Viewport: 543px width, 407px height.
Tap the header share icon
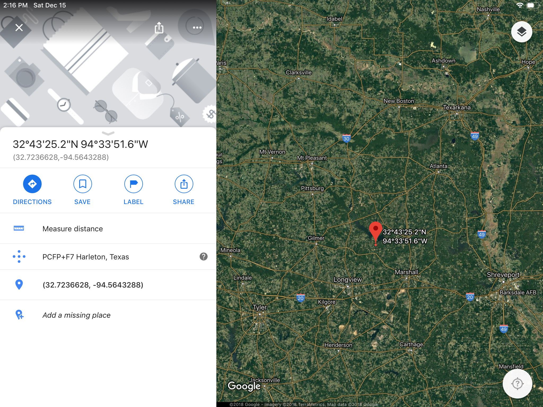click(x=159, y=28)
